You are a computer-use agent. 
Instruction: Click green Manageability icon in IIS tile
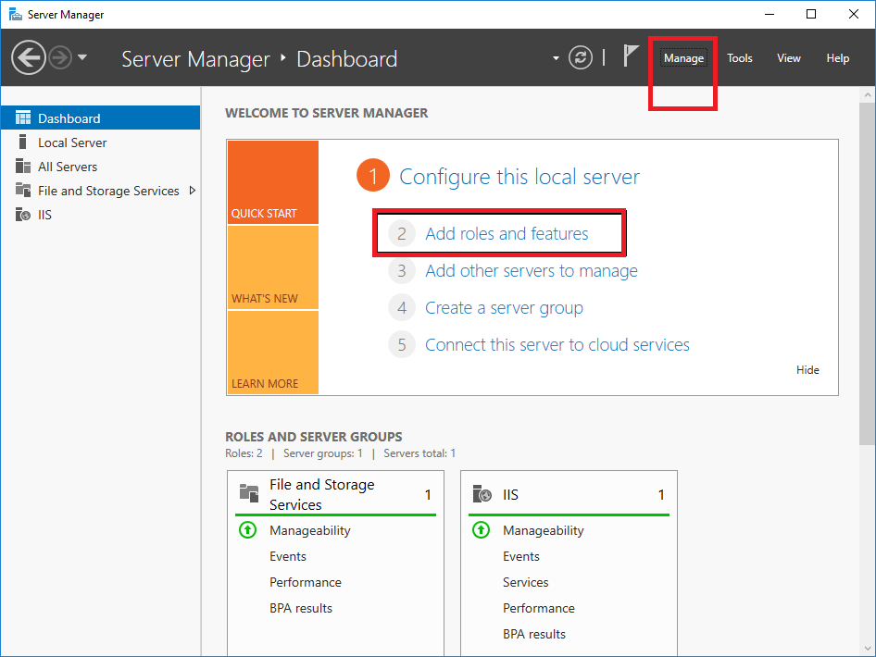pos(481,529)
